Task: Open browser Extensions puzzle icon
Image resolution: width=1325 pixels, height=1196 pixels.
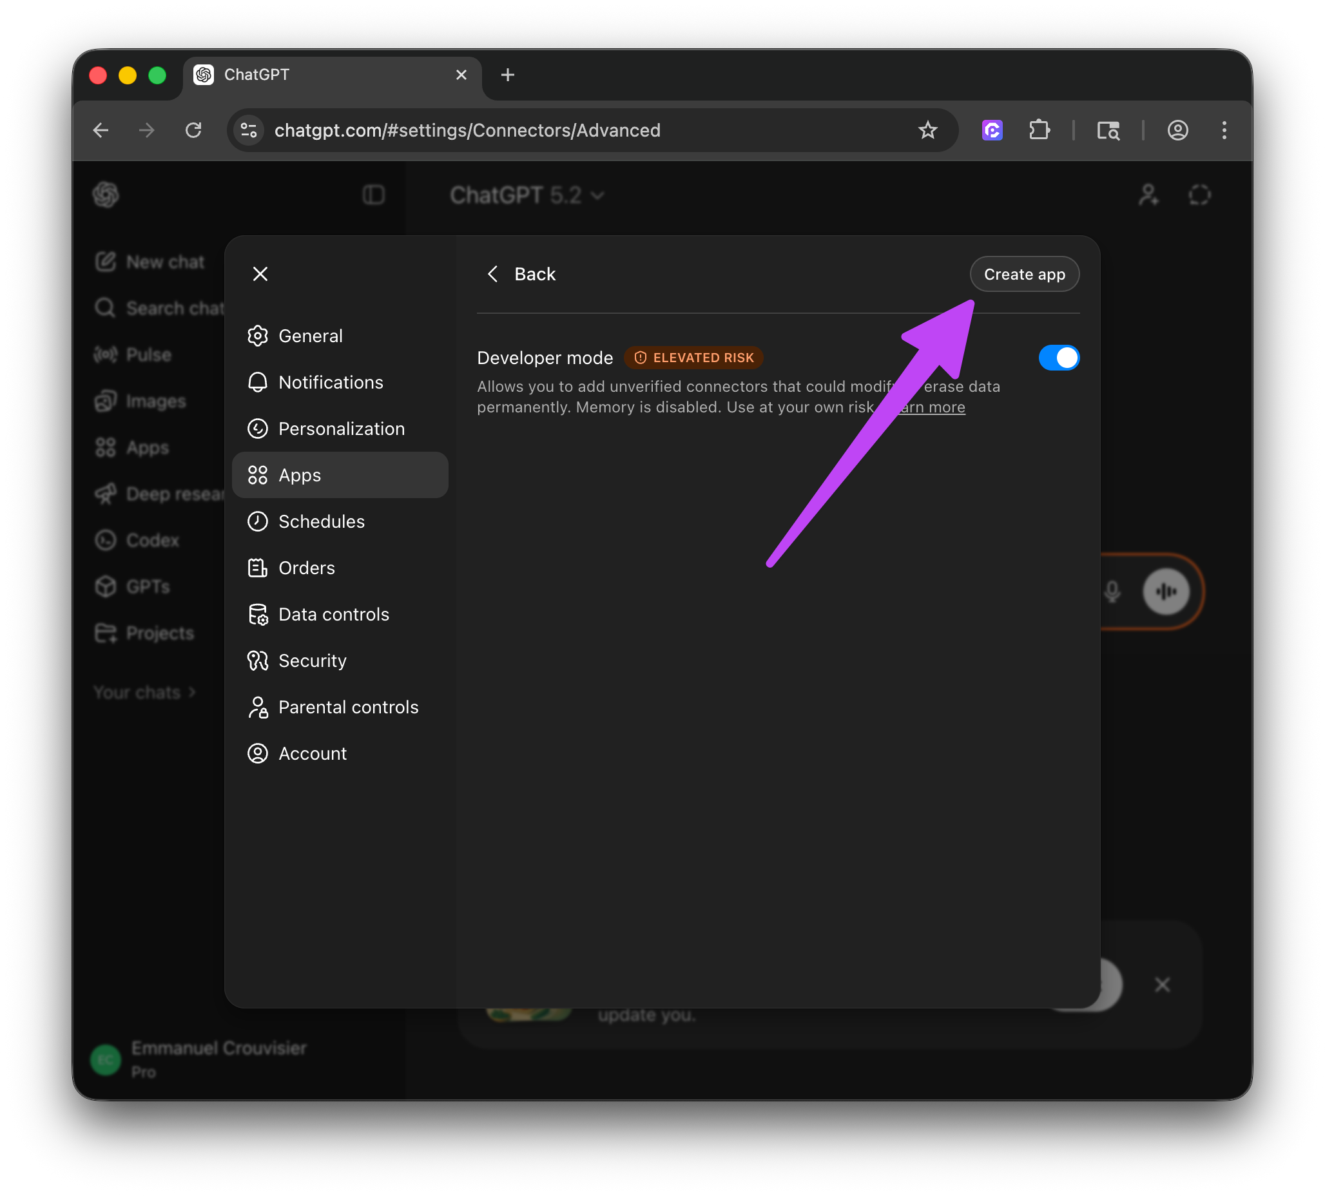Action: (x=1039, y=130)
